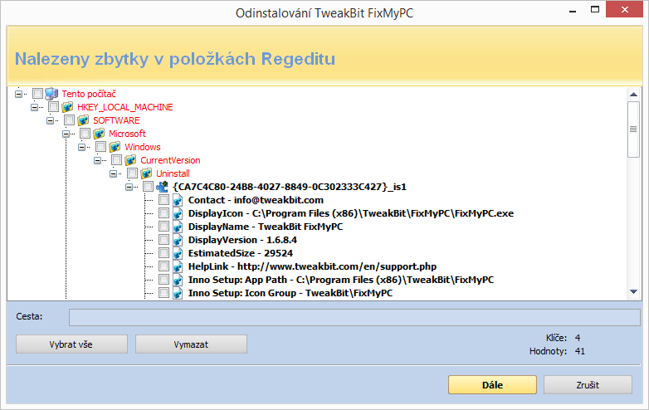649x410 pixels.
Task: Click the CurrentVersion registry folder icon
Action: [x=130, y=160]
